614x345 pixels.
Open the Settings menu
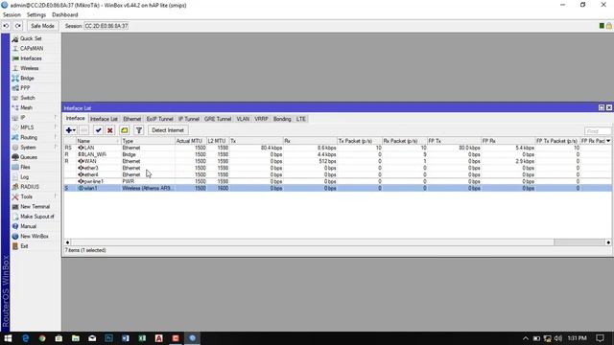coord(36,15)
